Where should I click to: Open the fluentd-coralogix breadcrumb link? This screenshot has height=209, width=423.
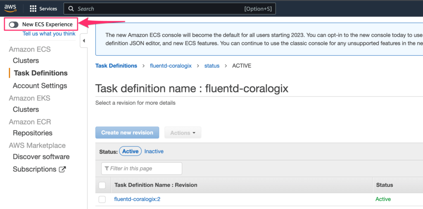171,66
